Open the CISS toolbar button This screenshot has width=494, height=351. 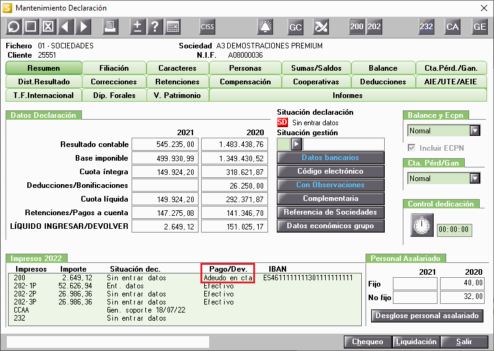click(207, 27)
